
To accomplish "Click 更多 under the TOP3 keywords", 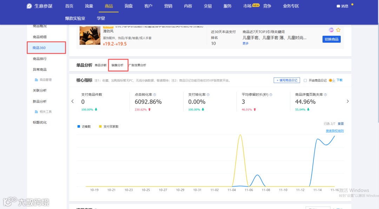I will tap(245, 43).
